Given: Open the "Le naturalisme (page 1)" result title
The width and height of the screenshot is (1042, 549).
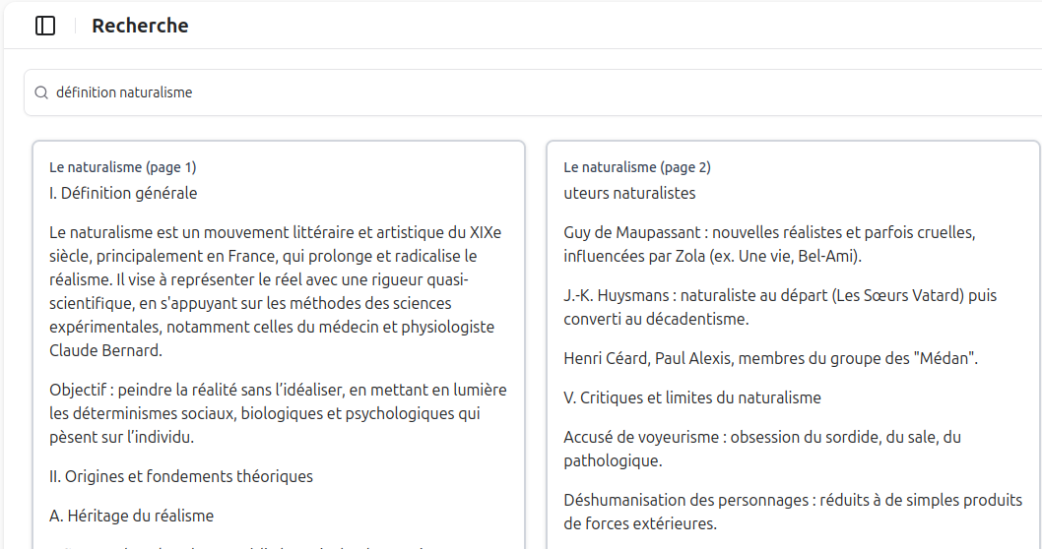Looking at the screenshot, I should click(123, 167).
